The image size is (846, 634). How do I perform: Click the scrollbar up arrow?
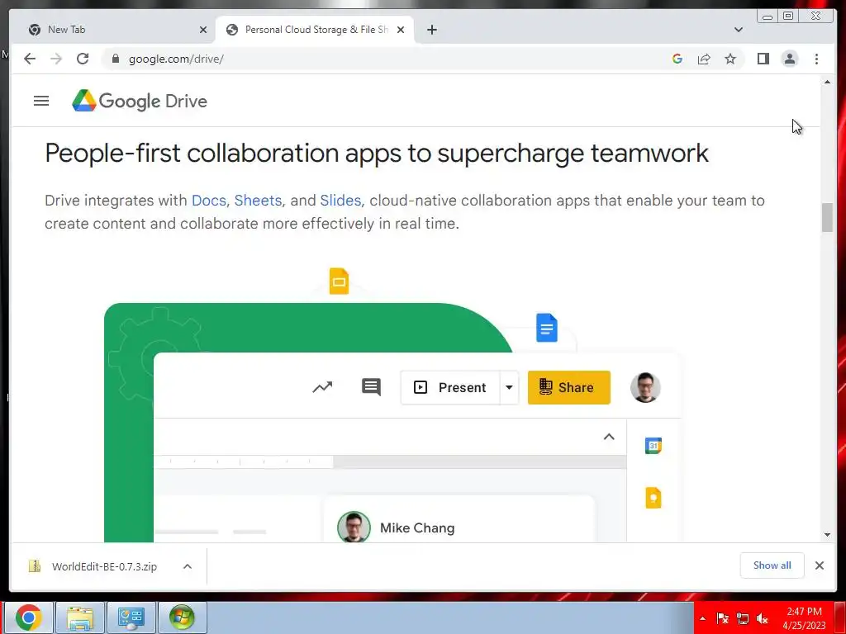point(827,82)
